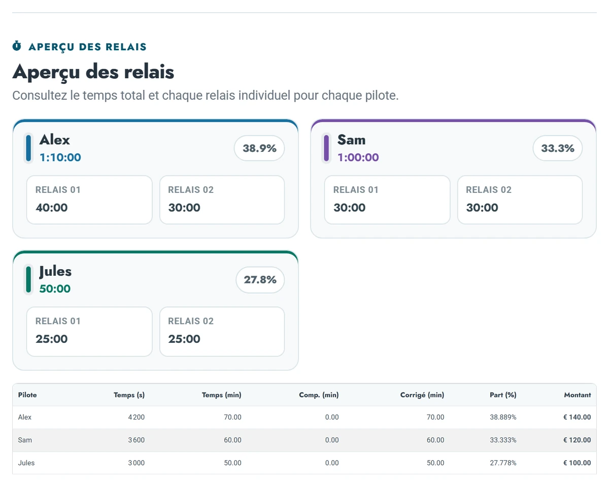Click the Part (%) column header
The height and width of the screenshot is (487, 609).
(503, 395)
